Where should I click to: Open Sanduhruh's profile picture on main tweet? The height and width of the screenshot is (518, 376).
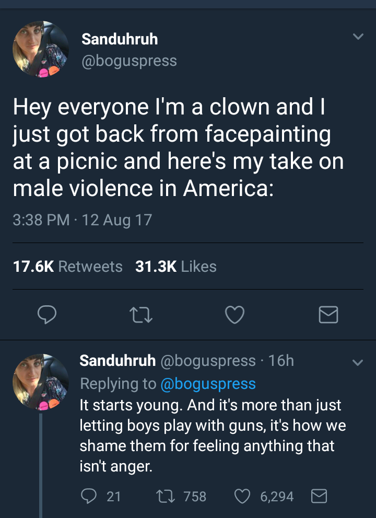click(x=41, y=49)
